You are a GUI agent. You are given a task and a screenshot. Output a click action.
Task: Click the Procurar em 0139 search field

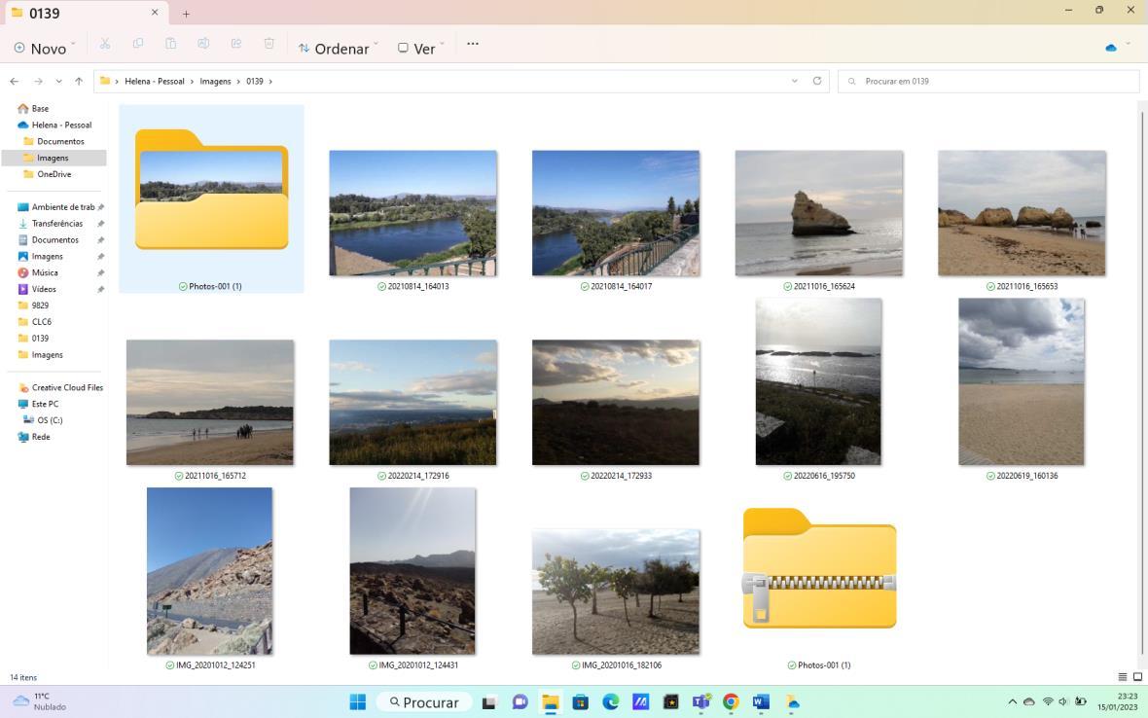point(988,82)
